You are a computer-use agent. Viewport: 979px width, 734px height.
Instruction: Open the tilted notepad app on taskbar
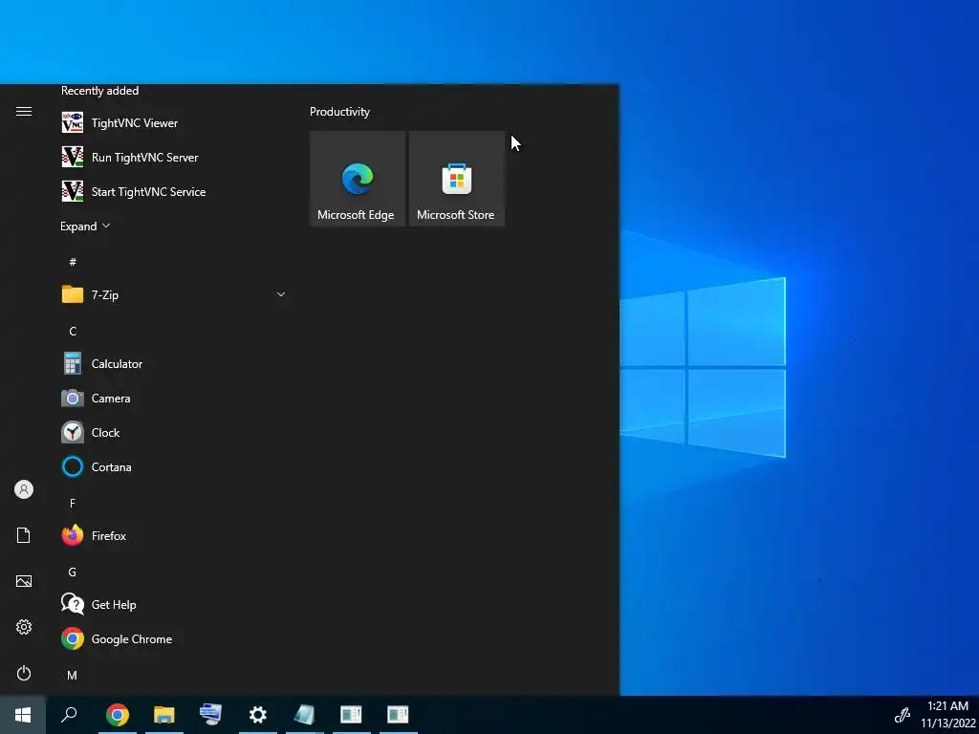tap(305, 715)
